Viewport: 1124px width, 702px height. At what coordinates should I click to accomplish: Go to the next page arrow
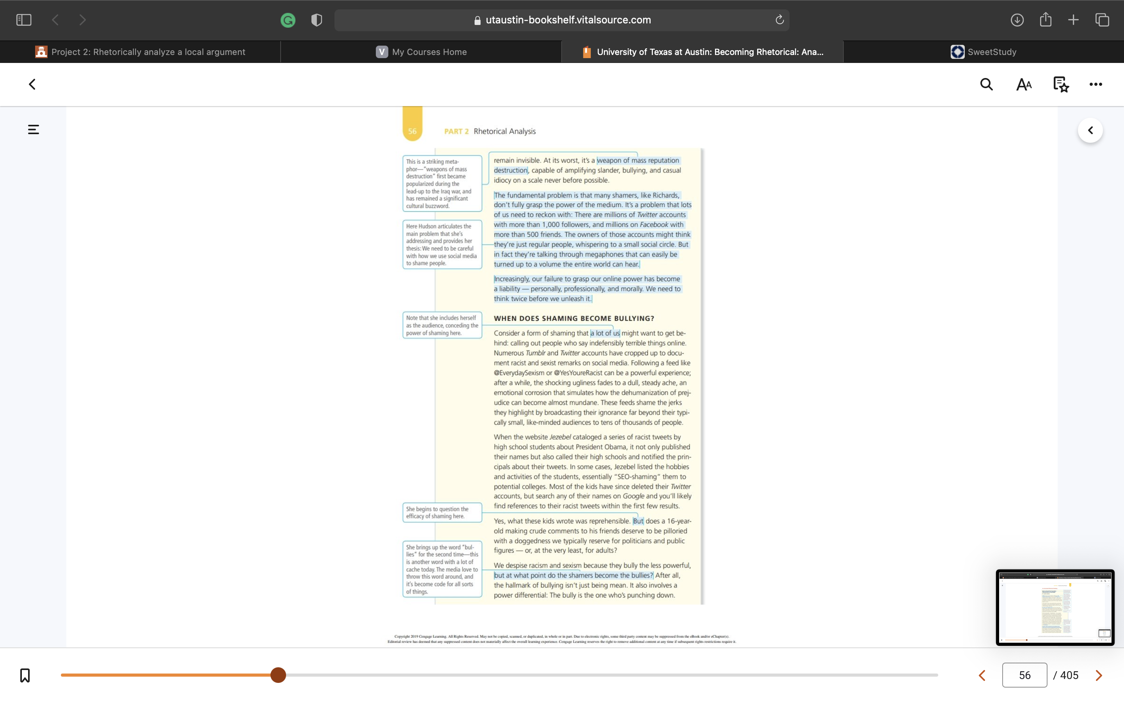coord(1099,675)
